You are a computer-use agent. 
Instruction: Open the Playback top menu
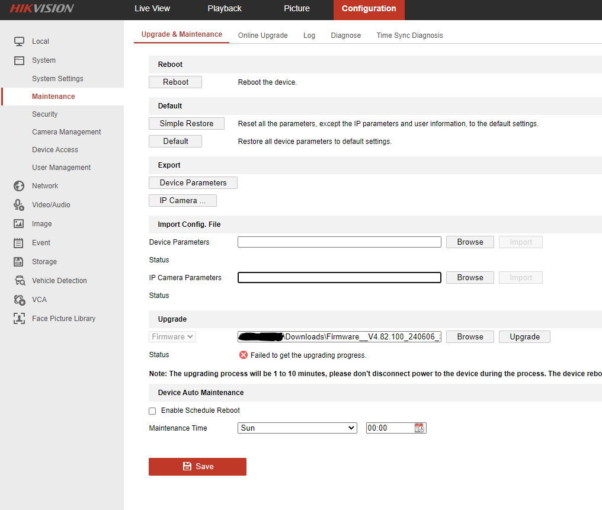coord(225,9)
